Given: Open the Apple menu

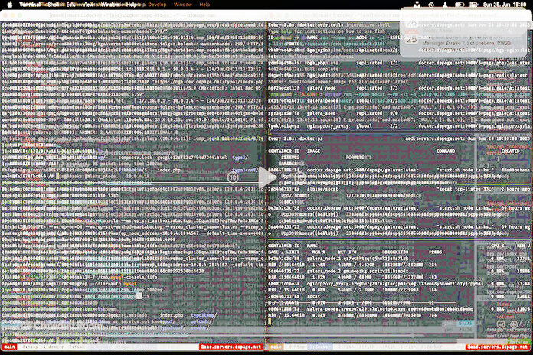Looking at the screenshot, I should 10,5.
